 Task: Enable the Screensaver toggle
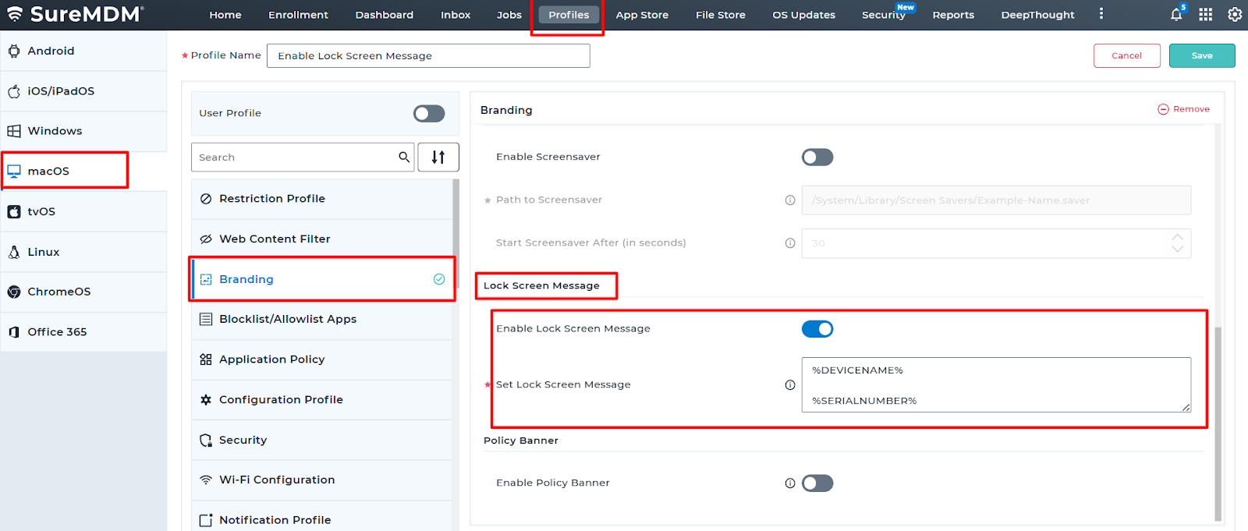pos(817,158)
